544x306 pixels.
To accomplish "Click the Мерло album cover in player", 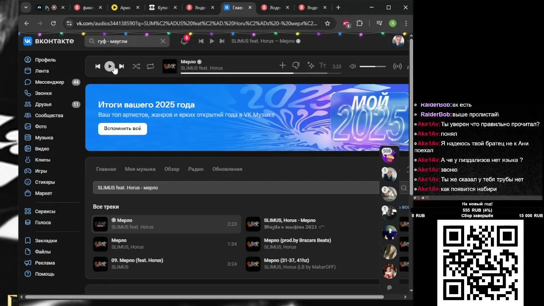I will (170, 66).
